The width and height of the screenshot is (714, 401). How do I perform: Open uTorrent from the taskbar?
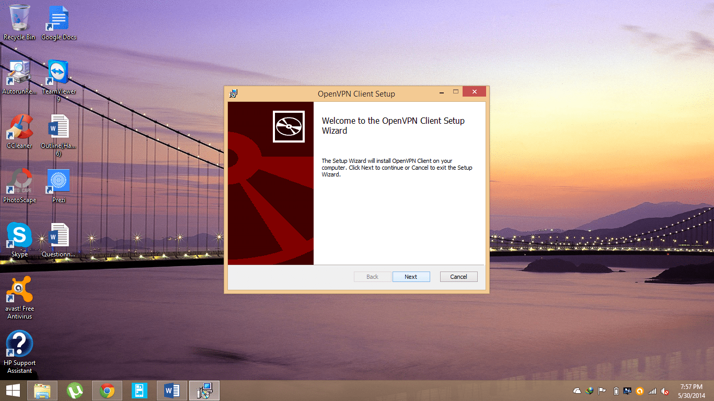(x=75, y=391)
